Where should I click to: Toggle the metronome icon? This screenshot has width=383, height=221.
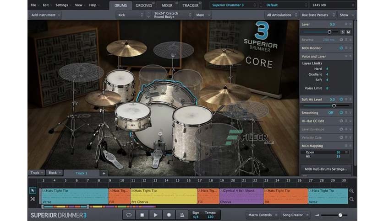182,215
